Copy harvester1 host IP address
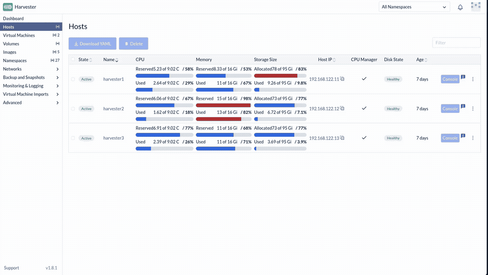 click(342, 79)
